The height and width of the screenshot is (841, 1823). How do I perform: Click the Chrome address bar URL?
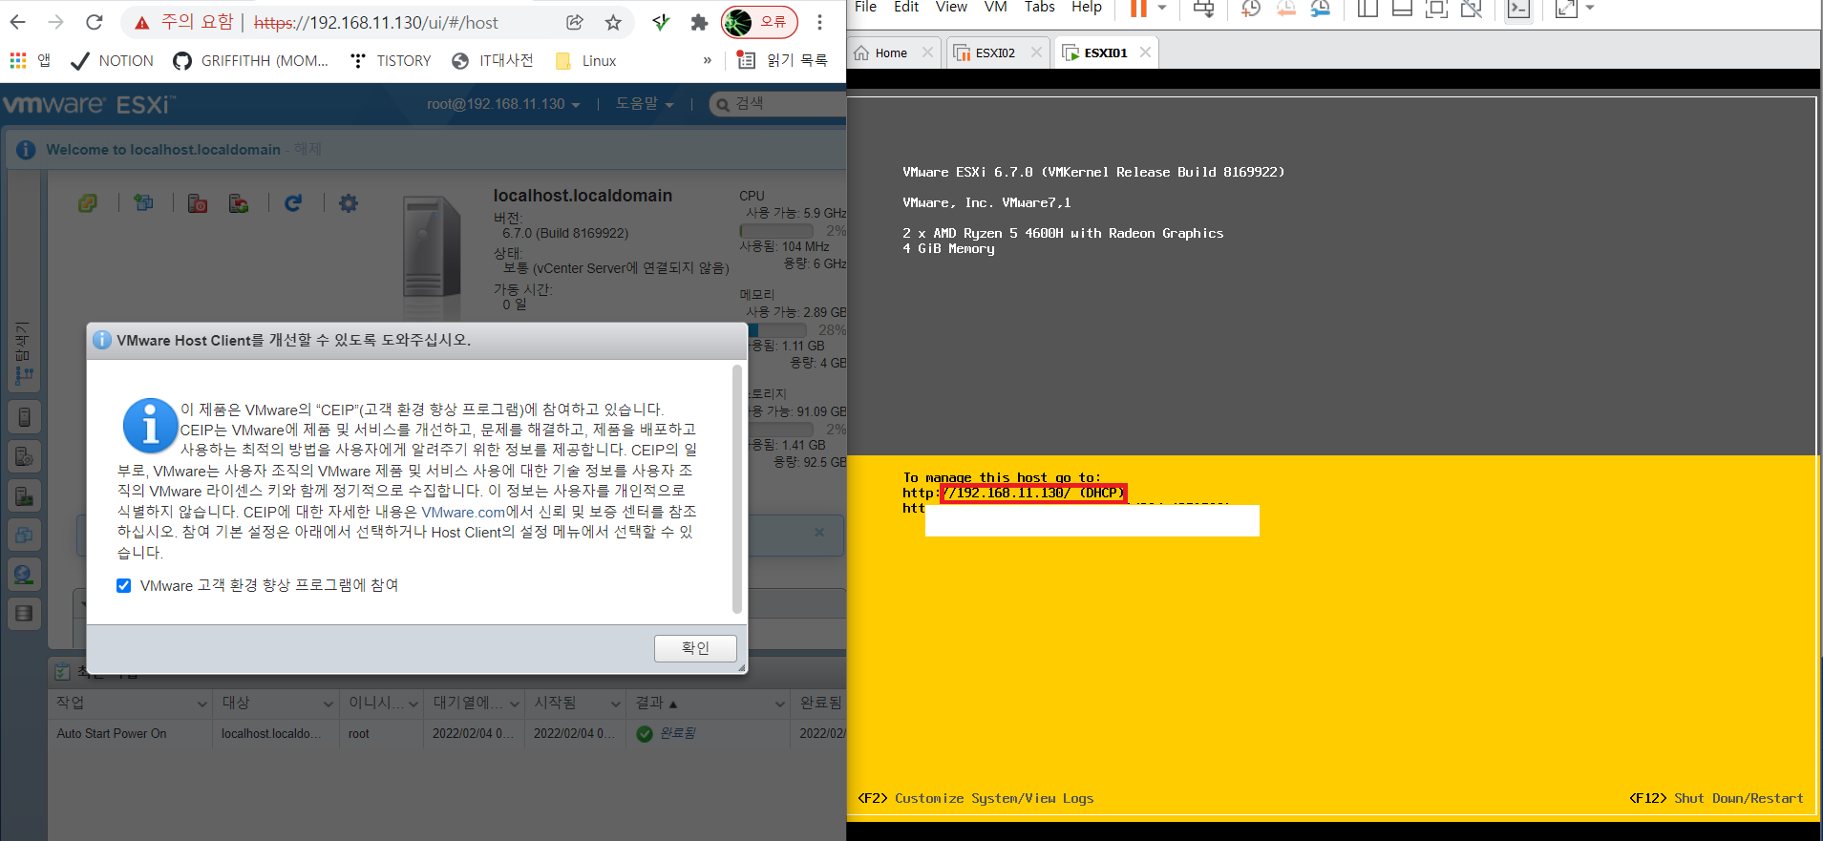[x=376, y=22]
